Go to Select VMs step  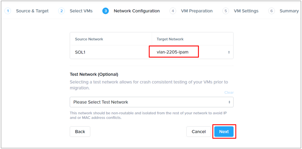[81, 11]
